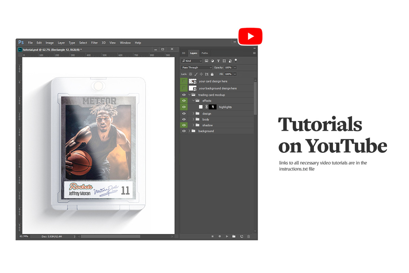
Task: Filter layers by smart object type
Action: (x=230, y=61)
